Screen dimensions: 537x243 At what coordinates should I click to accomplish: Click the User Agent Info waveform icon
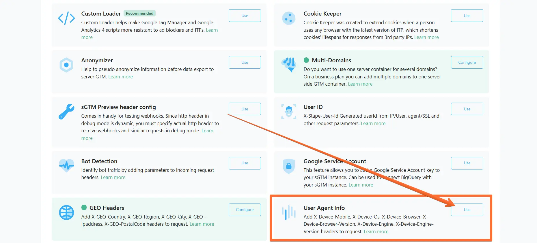tap(289, 213)
